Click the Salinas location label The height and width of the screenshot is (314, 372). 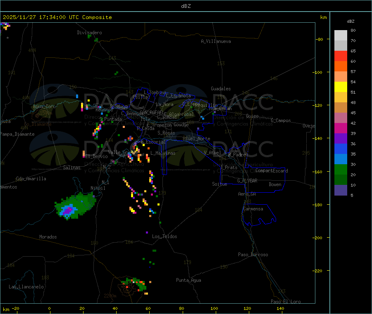point(72,168)
